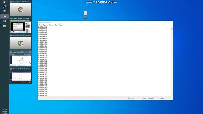Click the horizontal scrollbar left arrow
The height and width of the screenshot is (114, 203).
pyautogui.click(x=39, y=97)
